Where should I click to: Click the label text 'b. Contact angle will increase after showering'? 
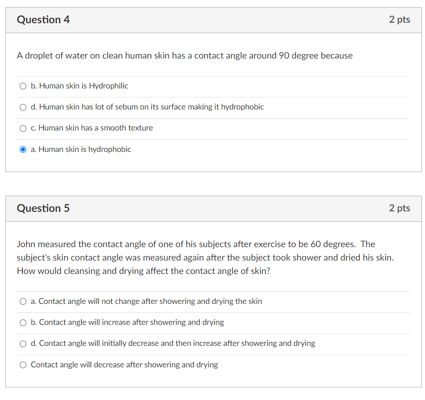(x=127, y=322)
